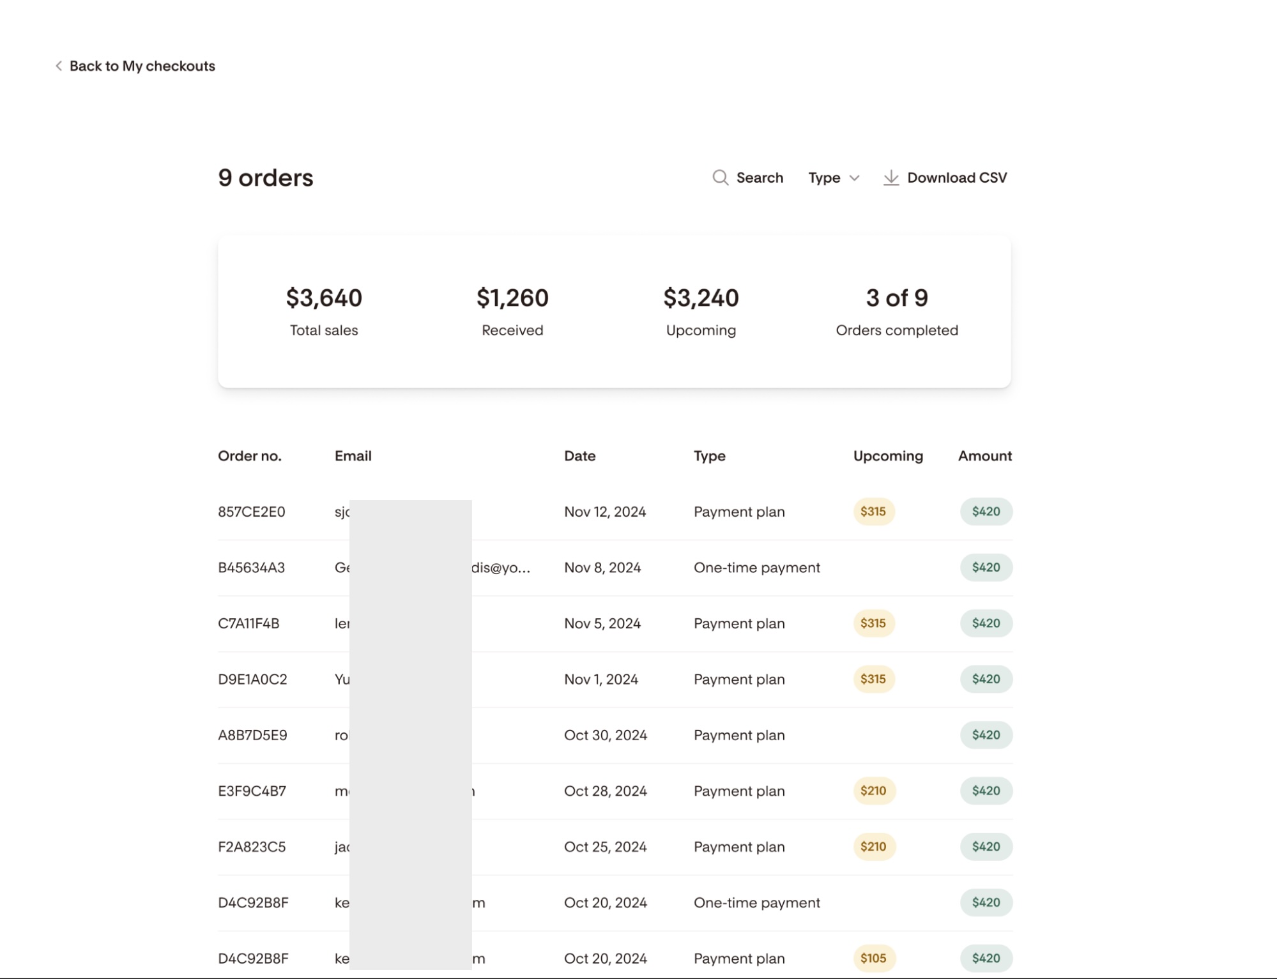1277x979 pixels.
Task: Click the back chevron arrow icon
Action: pos(59,66)
